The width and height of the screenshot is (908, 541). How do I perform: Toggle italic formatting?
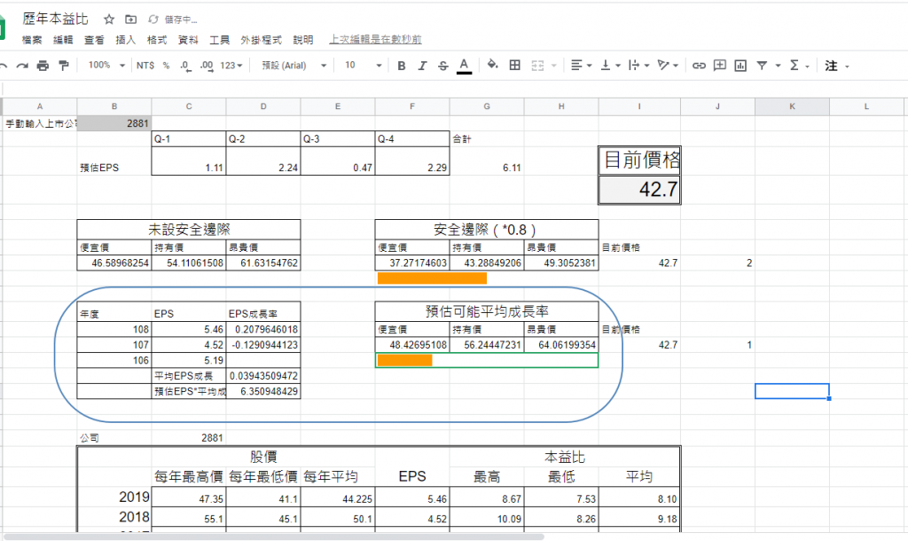422,66
